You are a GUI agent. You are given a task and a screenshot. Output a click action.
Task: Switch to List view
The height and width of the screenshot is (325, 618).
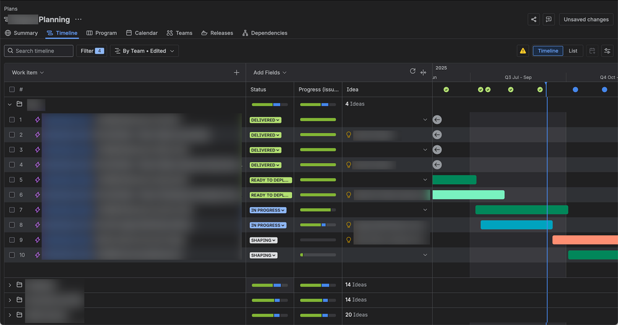(573, 51)
